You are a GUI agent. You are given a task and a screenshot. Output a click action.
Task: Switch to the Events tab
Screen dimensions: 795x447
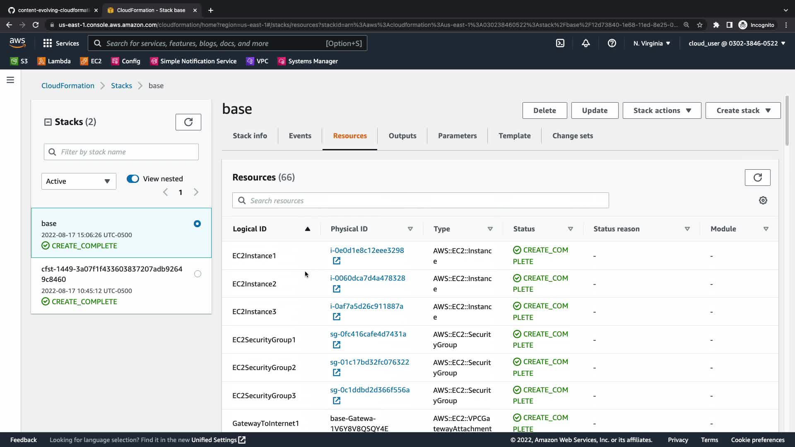(x=300, y=136)
